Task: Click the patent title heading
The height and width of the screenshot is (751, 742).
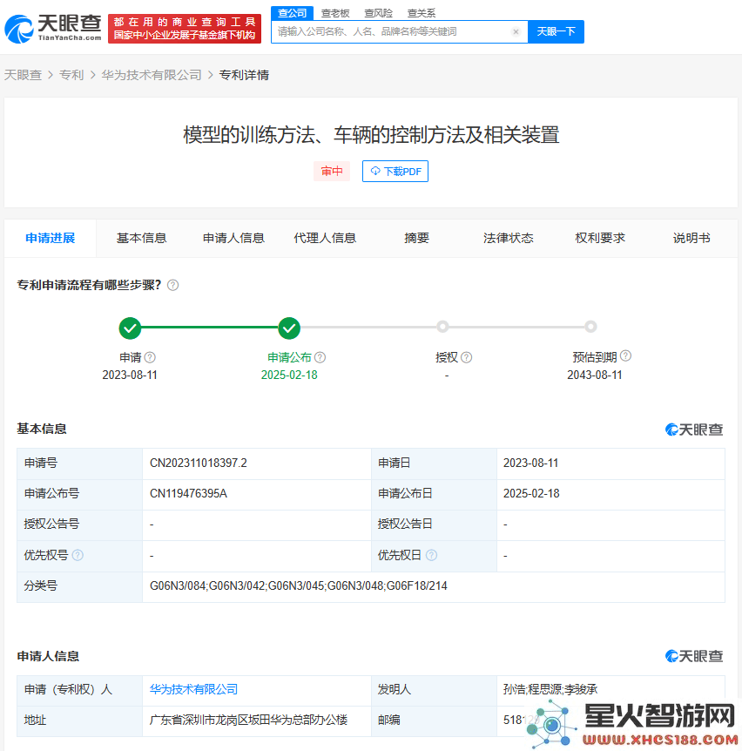Action: coord(371,135)
